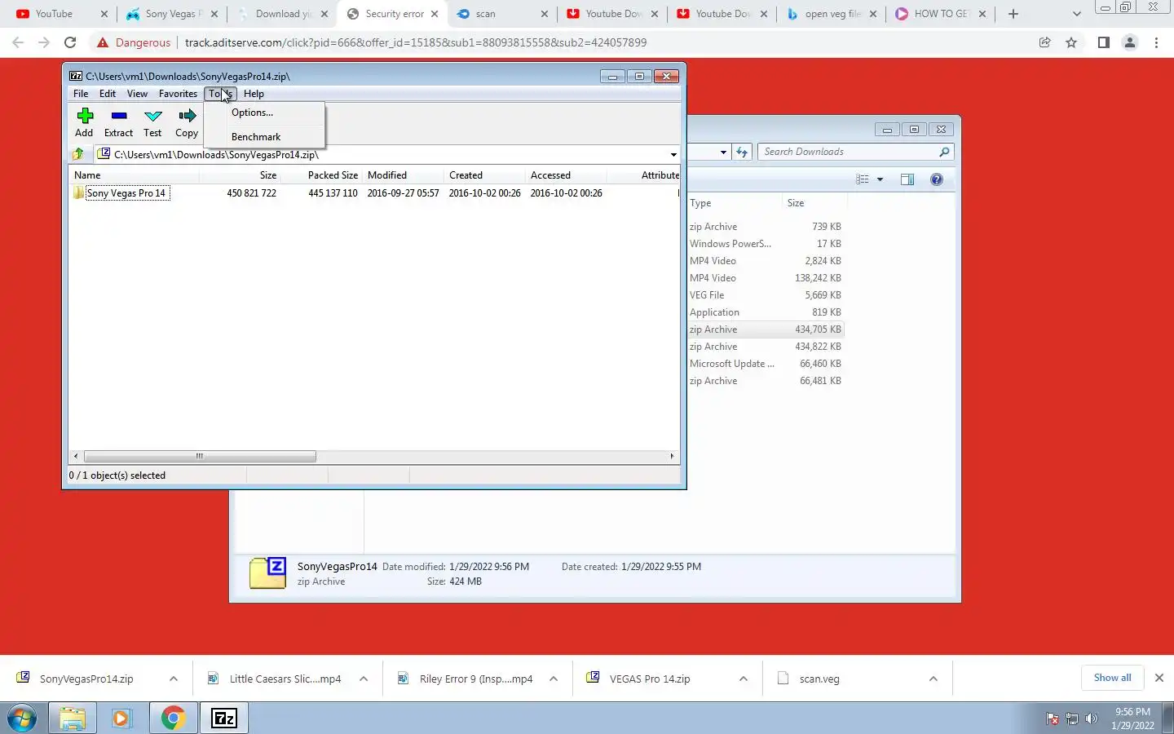Expand the 7-Zip address path dropdown

pos(673,154)
